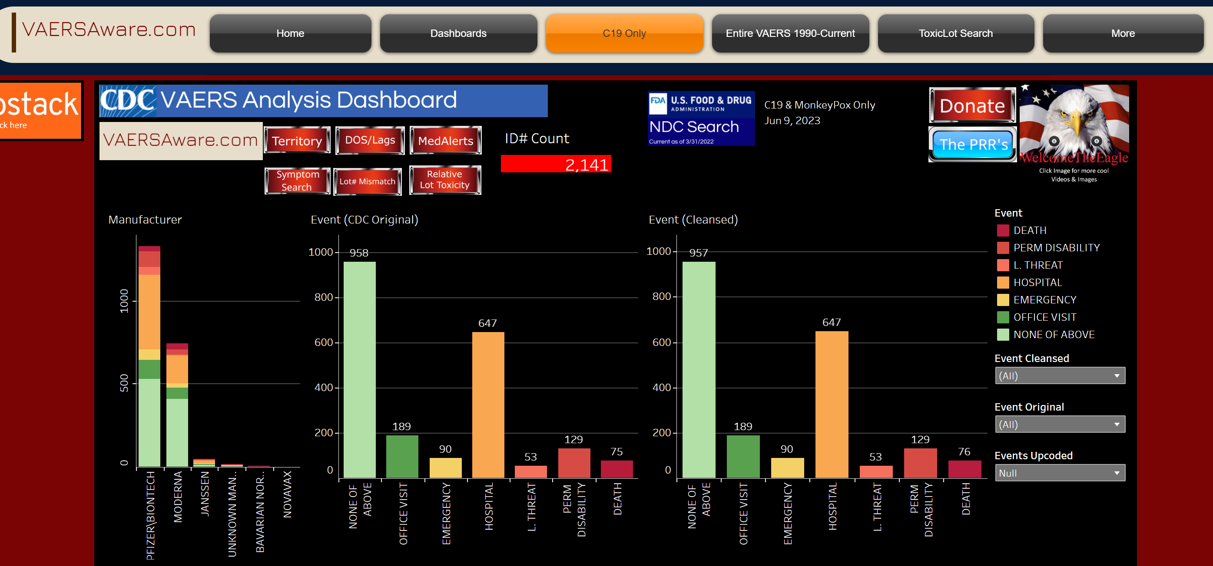
Task: Click the 'Jun 9, 2023' date text
Action: 792,121
